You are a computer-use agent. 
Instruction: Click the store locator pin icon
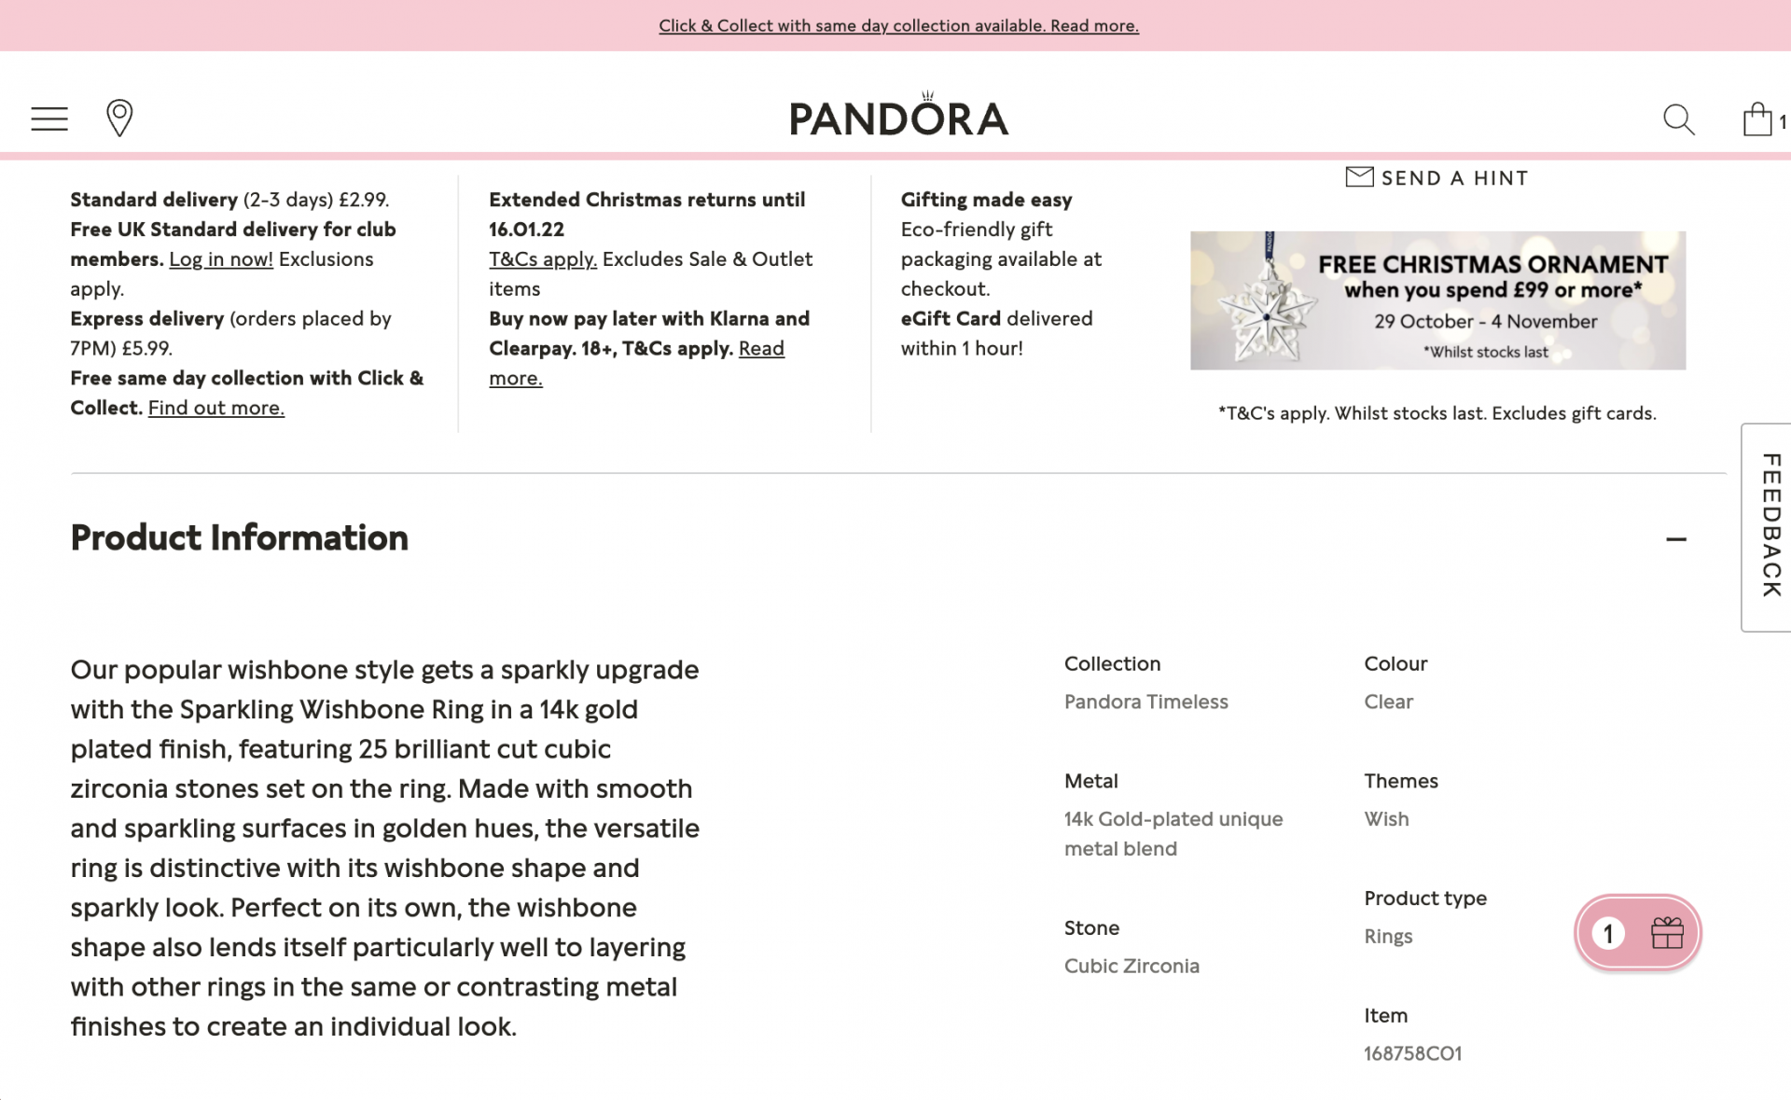pos(119,118)
